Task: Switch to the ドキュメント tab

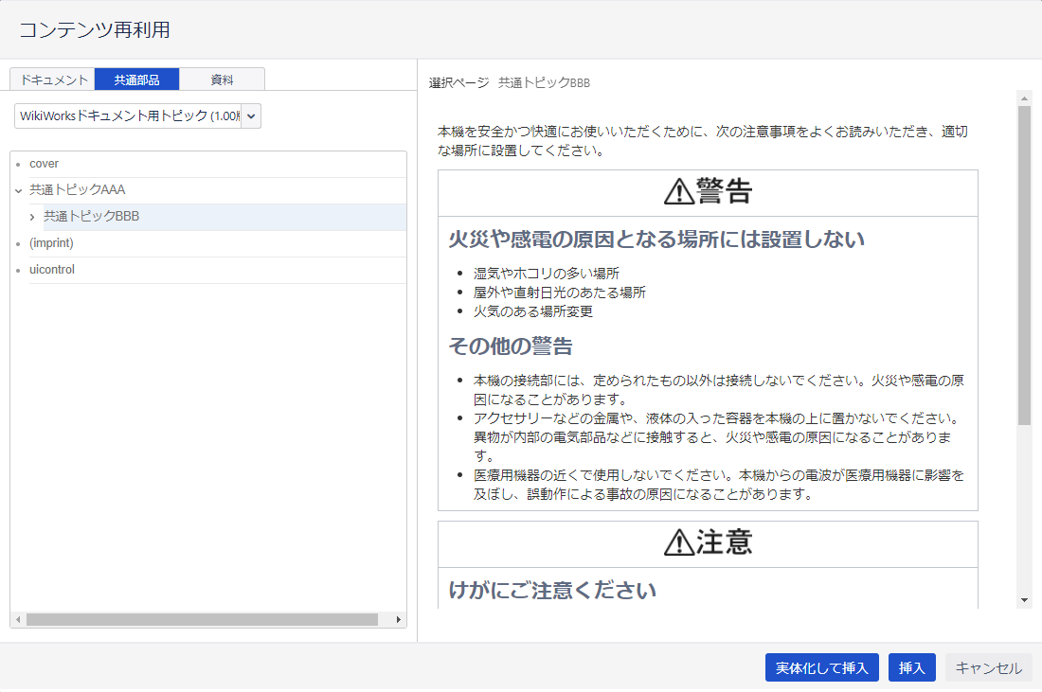Action: [53, 80]
